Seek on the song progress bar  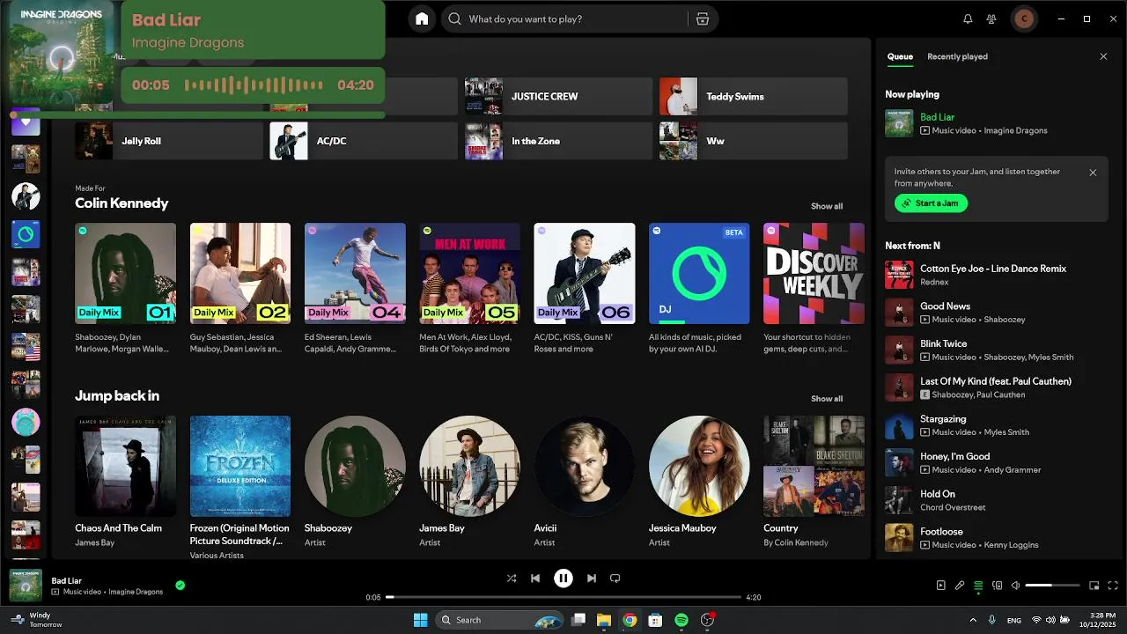tap(563, 597)
